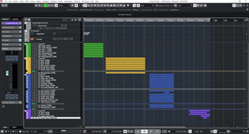Open the Edit menu
The height and width of the screenshot is (134, 249).
click(x=10, y=1)
